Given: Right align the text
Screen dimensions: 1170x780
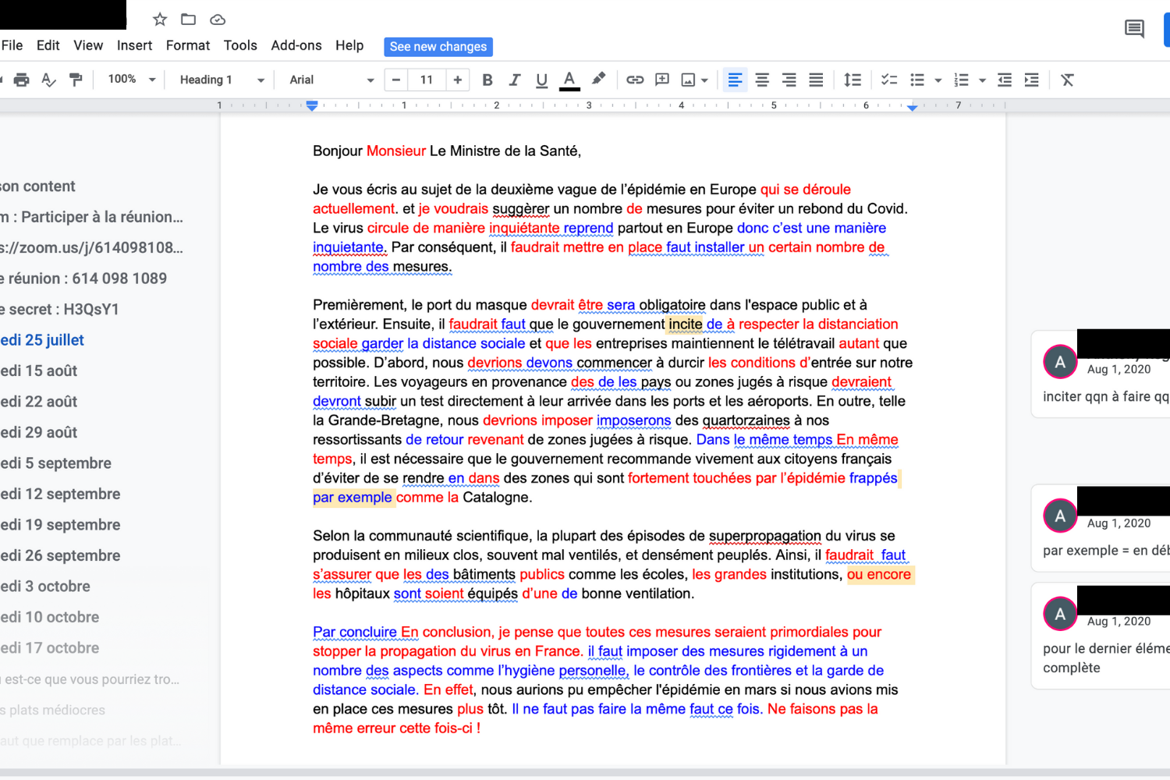Looking at the screenshot, I should 789,80.
